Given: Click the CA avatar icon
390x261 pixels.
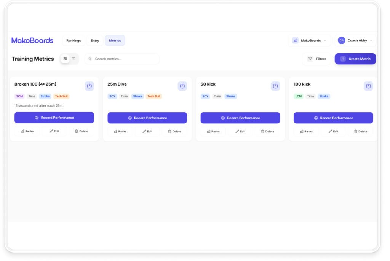Looking at the screenshot, I should (x=341, y=40).
